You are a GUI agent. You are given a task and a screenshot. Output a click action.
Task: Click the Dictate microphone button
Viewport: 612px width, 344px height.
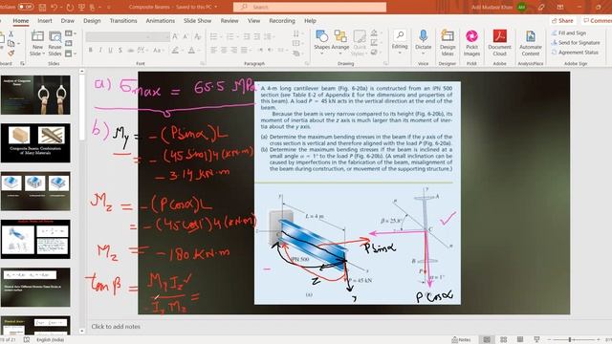coord(423,41)
